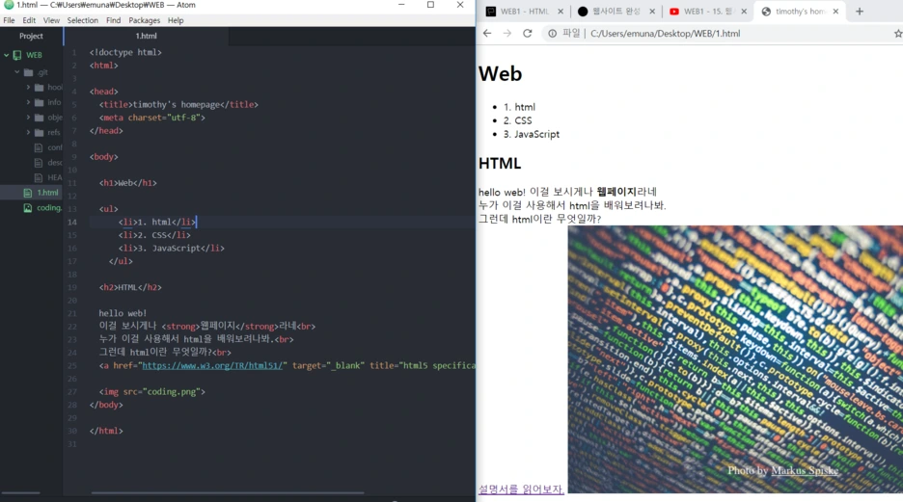Open the View menu in Atom
This screenshot has width=903, height=502.
tap(51, 20)
